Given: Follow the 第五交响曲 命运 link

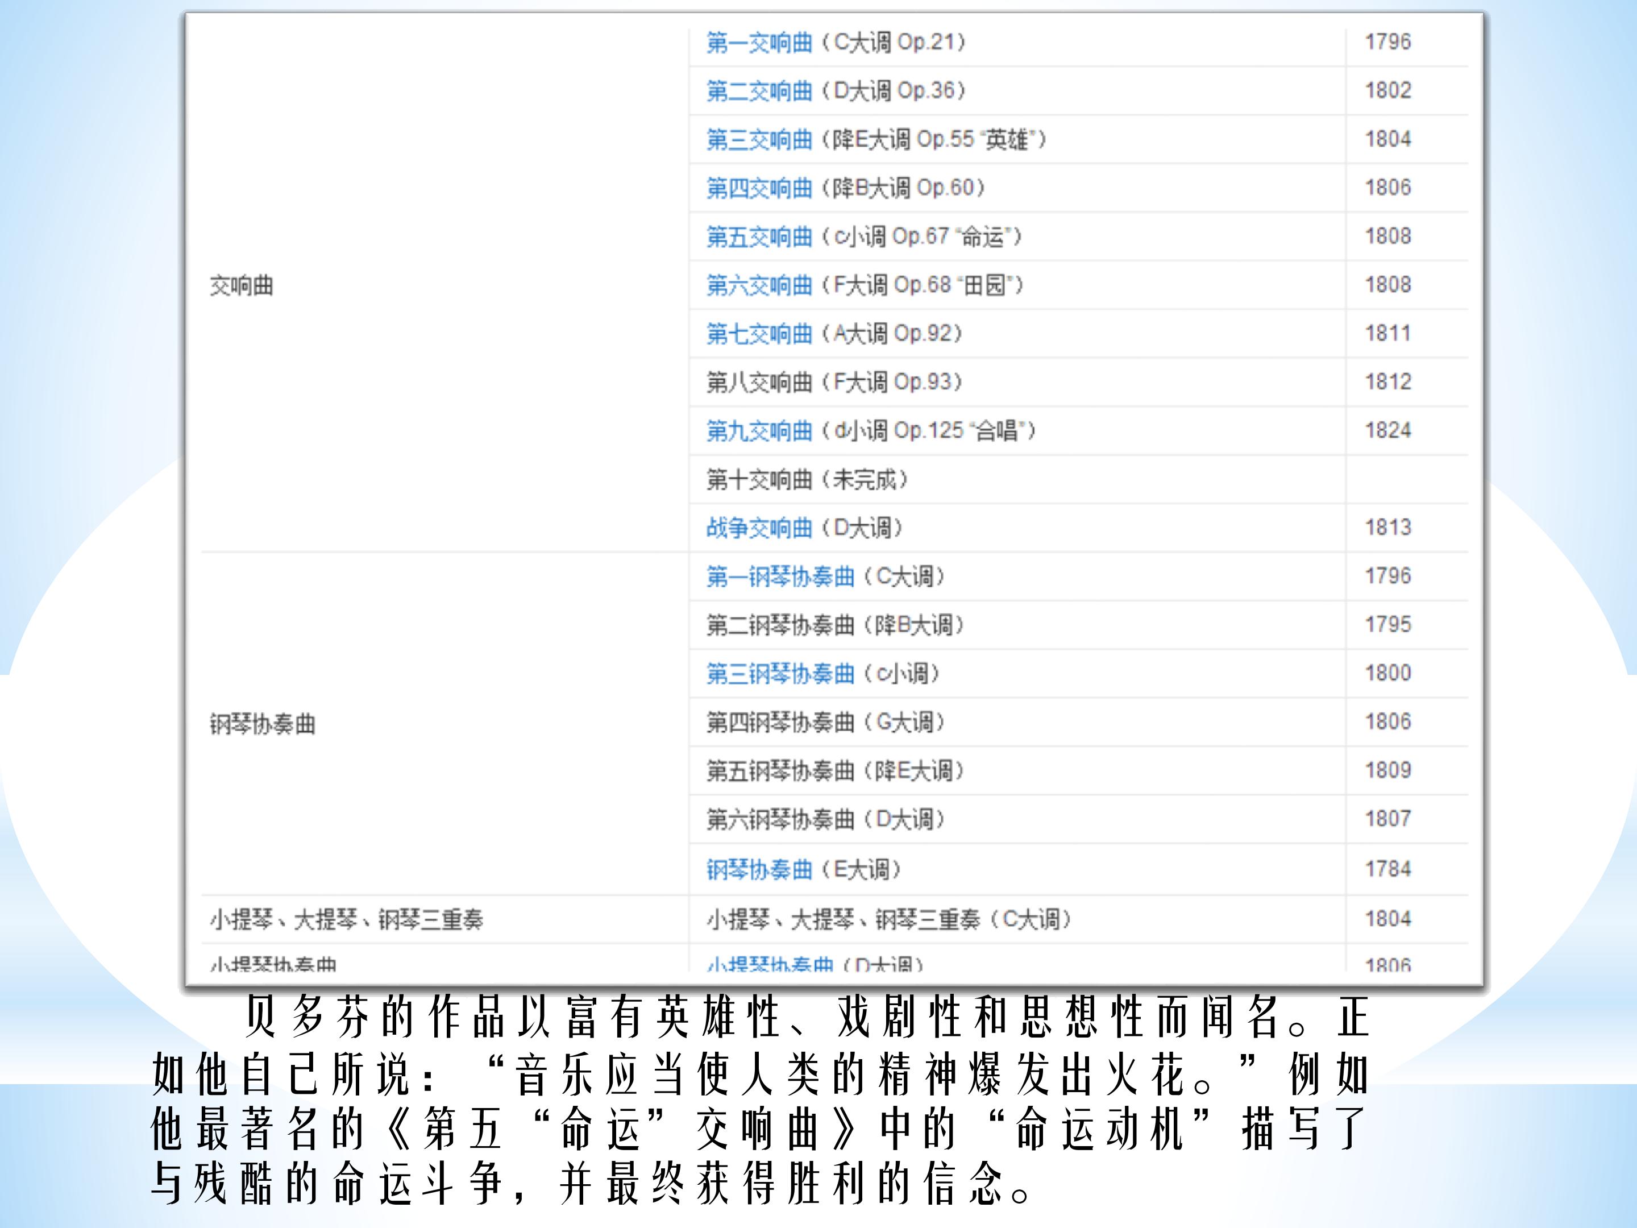Looking at the screenshot, I should tap(759, 237).
